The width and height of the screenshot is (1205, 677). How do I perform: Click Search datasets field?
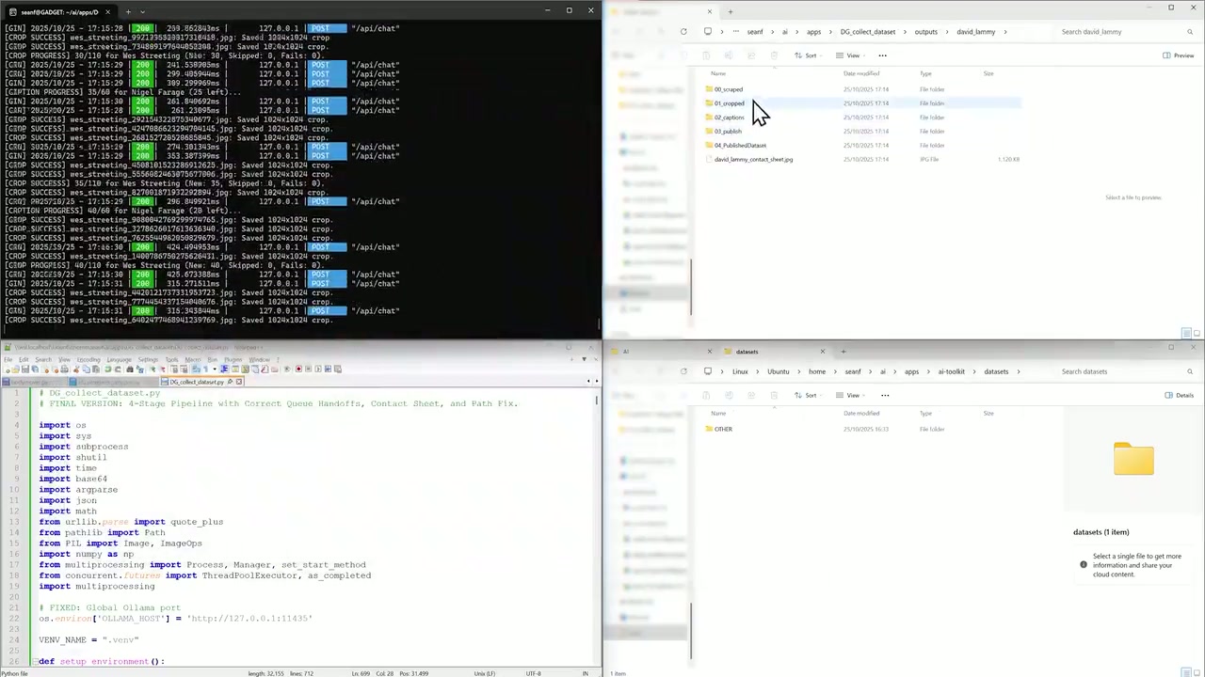coord(1125,371)
